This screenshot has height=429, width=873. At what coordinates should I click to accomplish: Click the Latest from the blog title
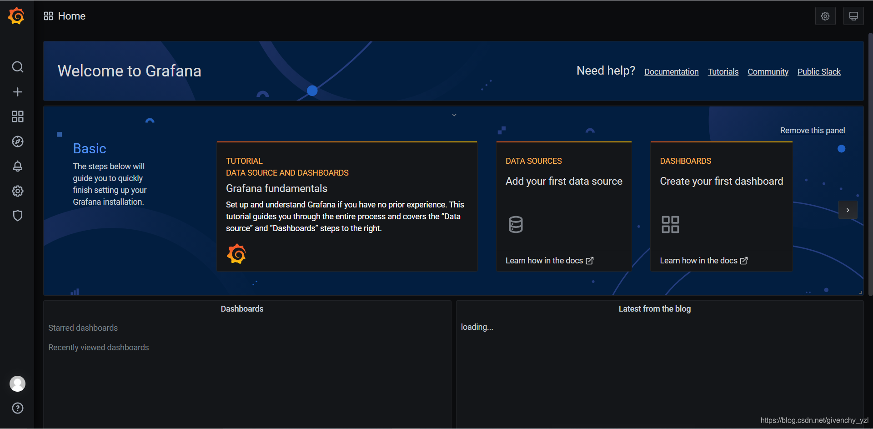pos(654,309)
